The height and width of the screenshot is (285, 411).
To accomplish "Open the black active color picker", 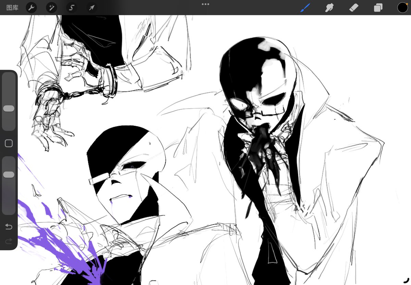I will click(x=402, y=8).
